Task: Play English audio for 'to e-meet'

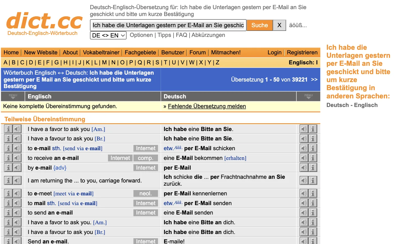Action: point(17,194)
